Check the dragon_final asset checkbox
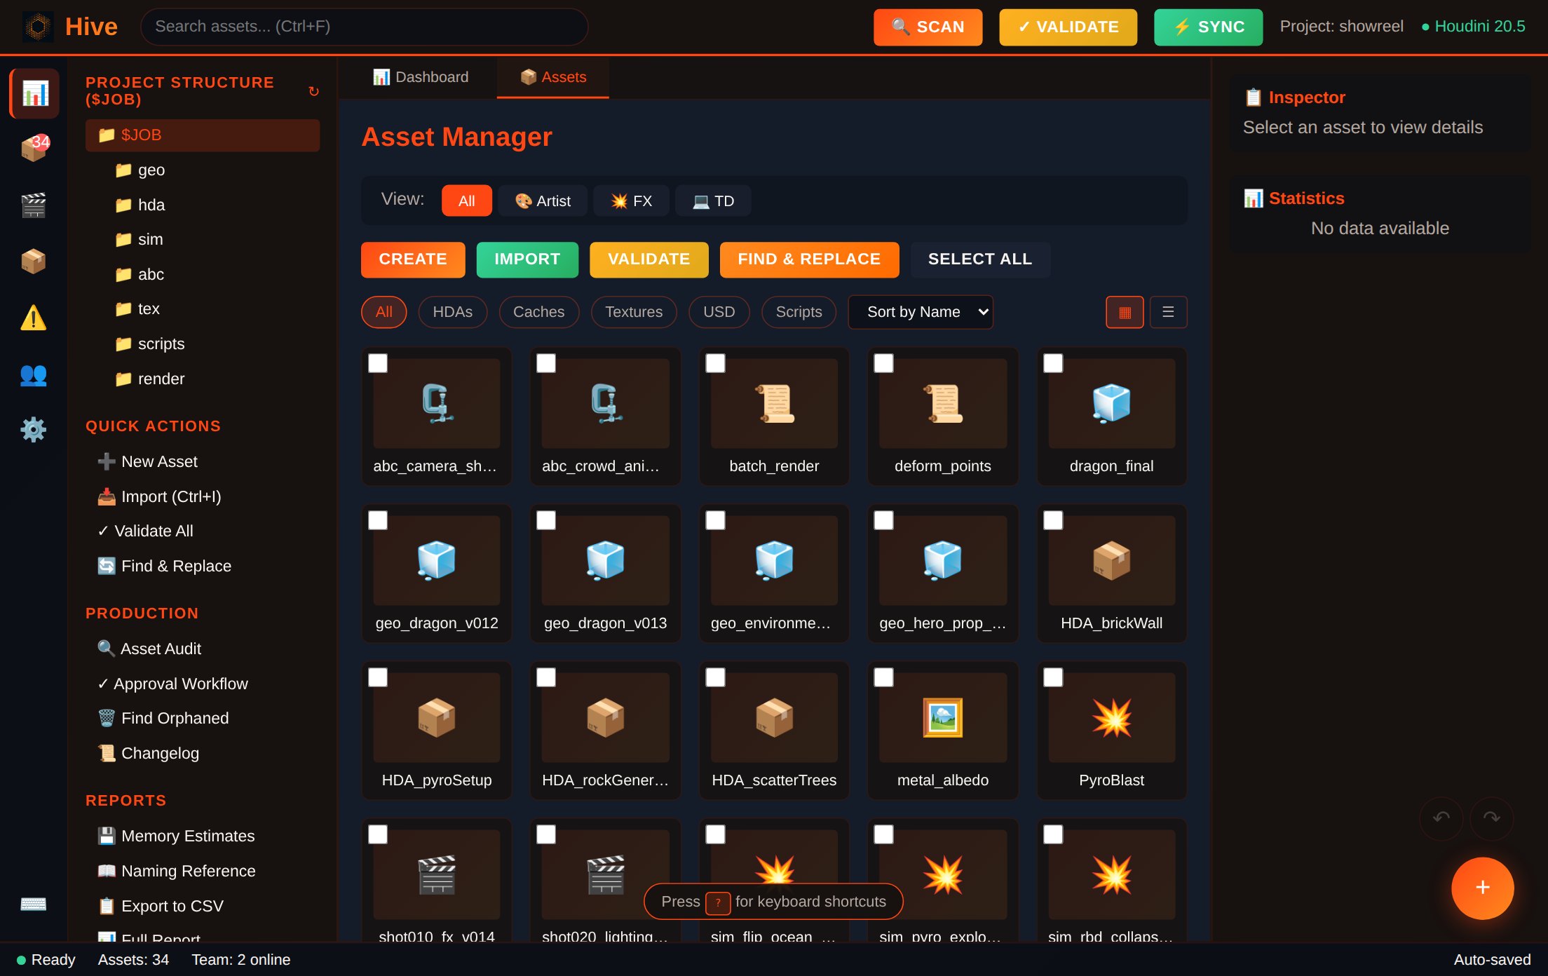Viewport: 1548px width, 976px height. tap(1053, 363)
